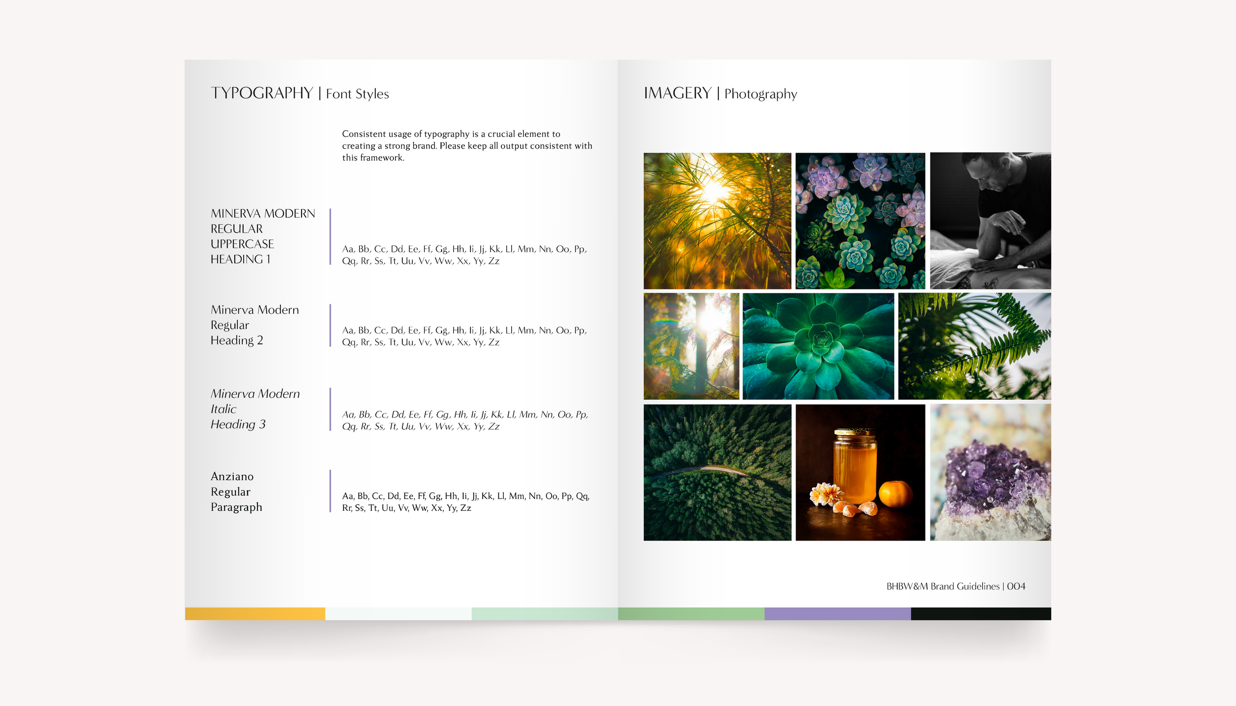Open the forest sunbeam rainbow photo
This screenshot has height=706, width=1236.
coord(691,346)
